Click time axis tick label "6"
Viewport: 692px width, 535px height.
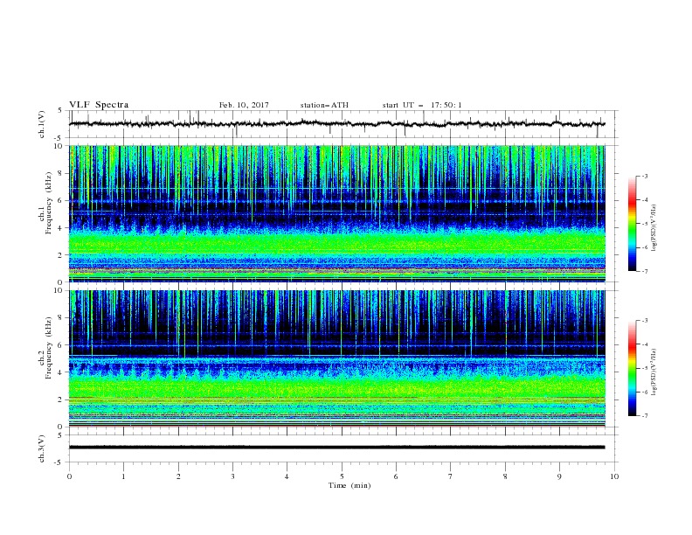pyautogui.click(x=396, y=476)
